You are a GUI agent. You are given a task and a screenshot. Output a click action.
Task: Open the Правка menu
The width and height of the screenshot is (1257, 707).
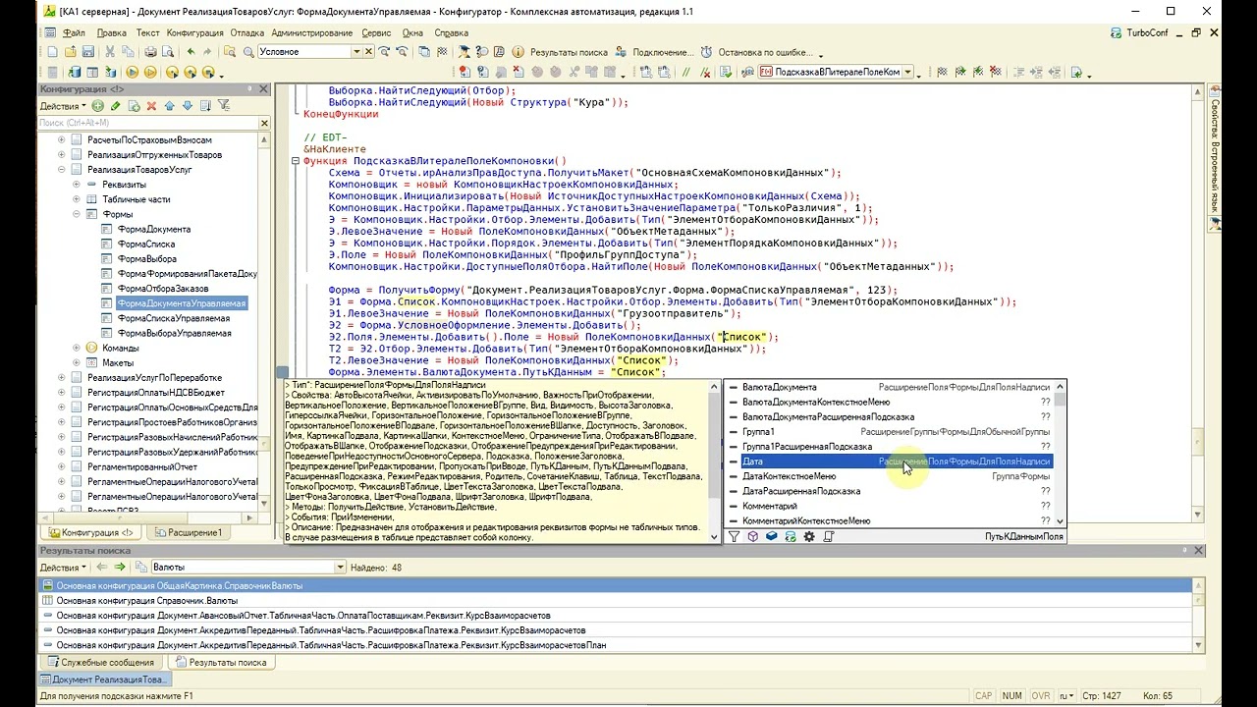coord(111,32)
